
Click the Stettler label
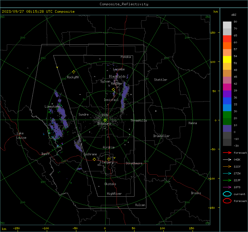coord(161,80)
